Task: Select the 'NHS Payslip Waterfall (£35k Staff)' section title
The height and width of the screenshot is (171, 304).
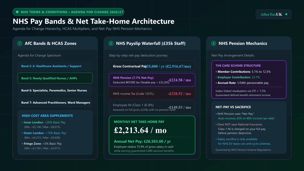Action: pyautogui.click(x=151, y=43)
